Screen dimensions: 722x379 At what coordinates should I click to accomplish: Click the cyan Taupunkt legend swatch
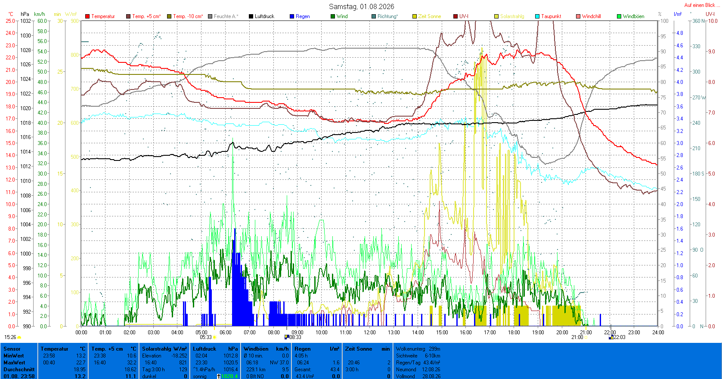pos(537,16)
